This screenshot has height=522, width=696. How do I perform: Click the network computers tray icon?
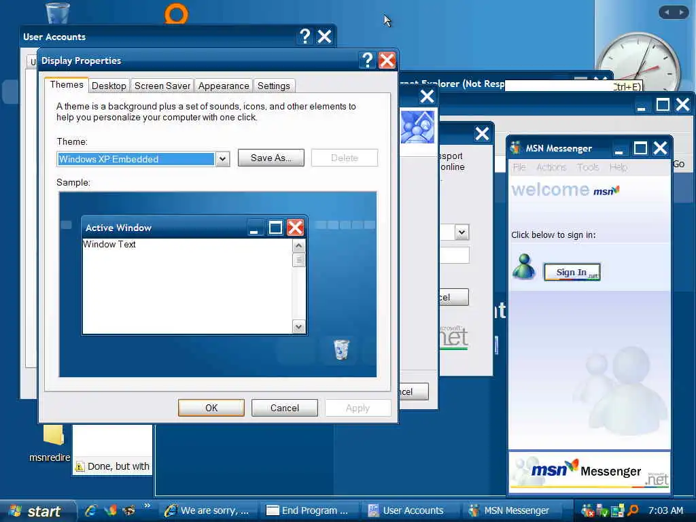[x=617, y=511]
